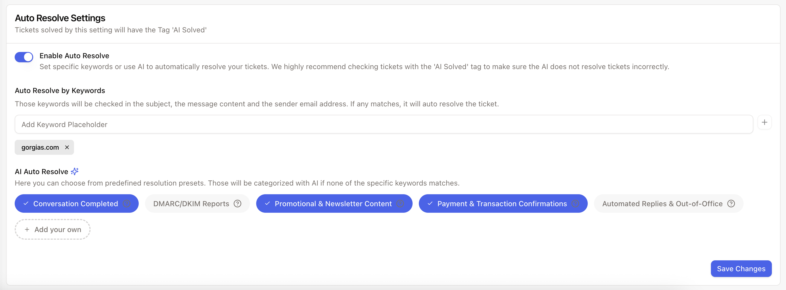
Task: Click help icon on Conversation Completed
Action: [x=127, y=203]
